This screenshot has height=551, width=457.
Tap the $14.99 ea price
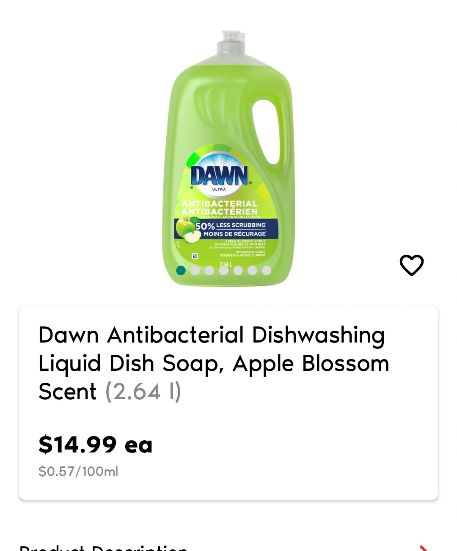click(96, 444)
